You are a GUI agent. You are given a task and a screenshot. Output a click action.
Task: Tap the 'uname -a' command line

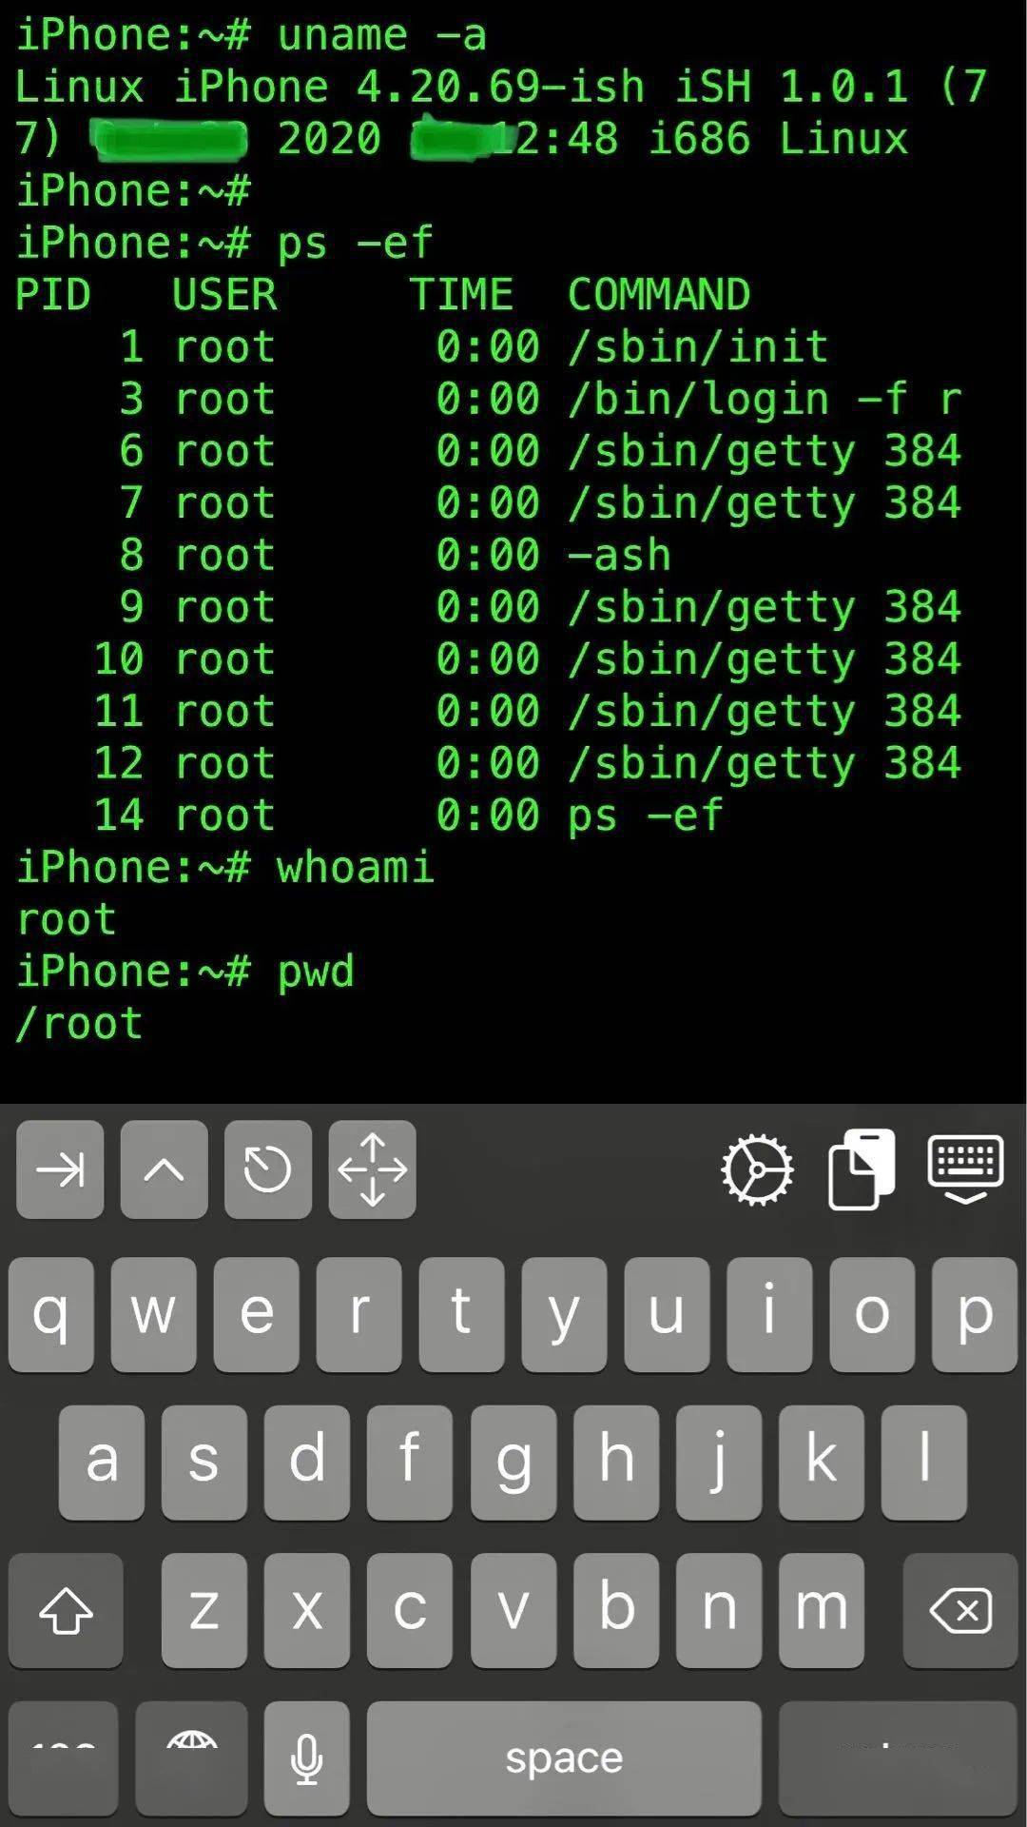point(252,36)
